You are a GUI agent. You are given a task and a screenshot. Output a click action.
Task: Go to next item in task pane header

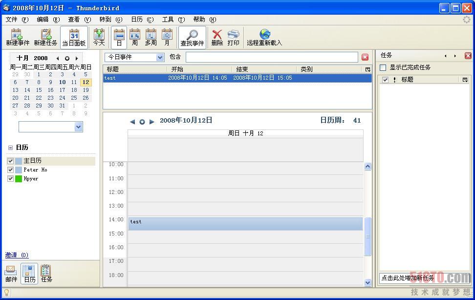(x=455, y=56)
